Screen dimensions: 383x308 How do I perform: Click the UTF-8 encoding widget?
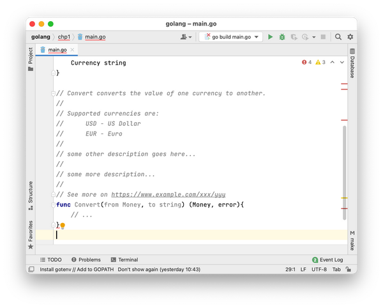(319, 270)
